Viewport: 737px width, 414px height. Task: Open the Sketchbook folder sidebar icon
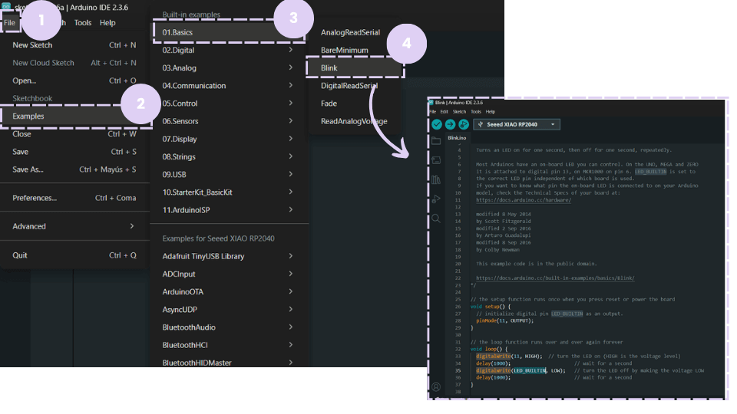pyautogui.click(x=436, y=141)
